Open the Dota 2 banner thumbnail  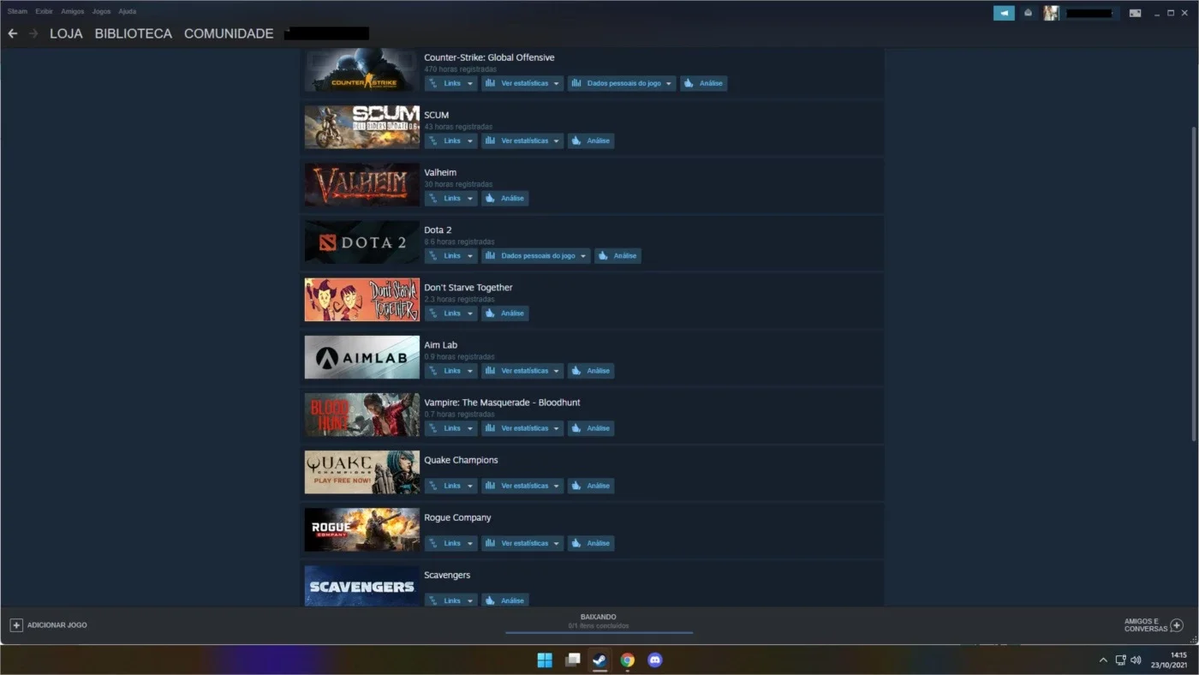pyautogui.click(x=362, y=242)
